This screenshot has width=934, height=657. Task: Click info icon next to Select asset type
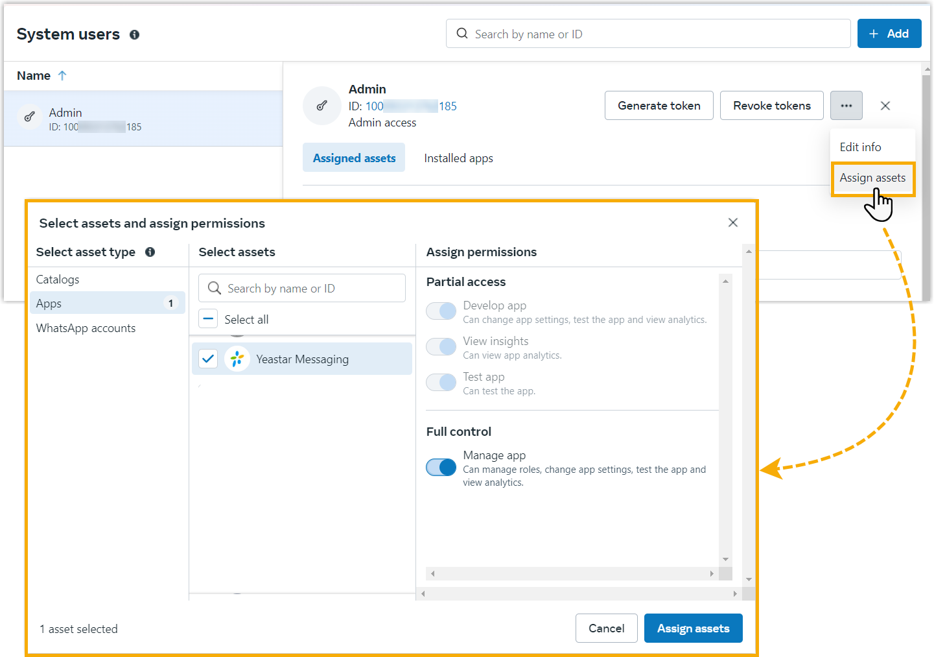[x=150, y=252]
